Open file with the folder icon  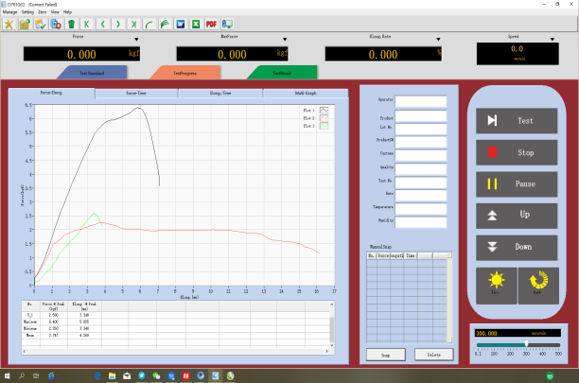24,22
